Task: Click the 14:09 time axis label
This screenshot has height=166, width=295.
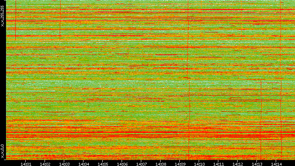Action: point(180,164)
